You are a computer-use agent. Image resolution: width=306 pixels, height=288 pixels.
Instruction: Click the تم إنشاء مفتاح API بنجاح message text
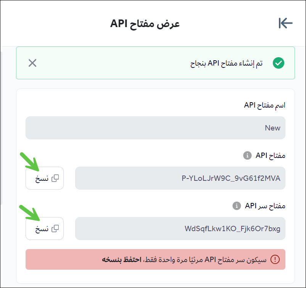[227, 63]
